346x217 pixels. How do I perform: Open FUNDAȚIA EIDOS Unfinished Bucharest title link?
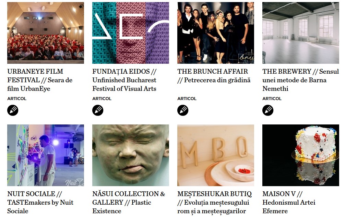point(124,80)
